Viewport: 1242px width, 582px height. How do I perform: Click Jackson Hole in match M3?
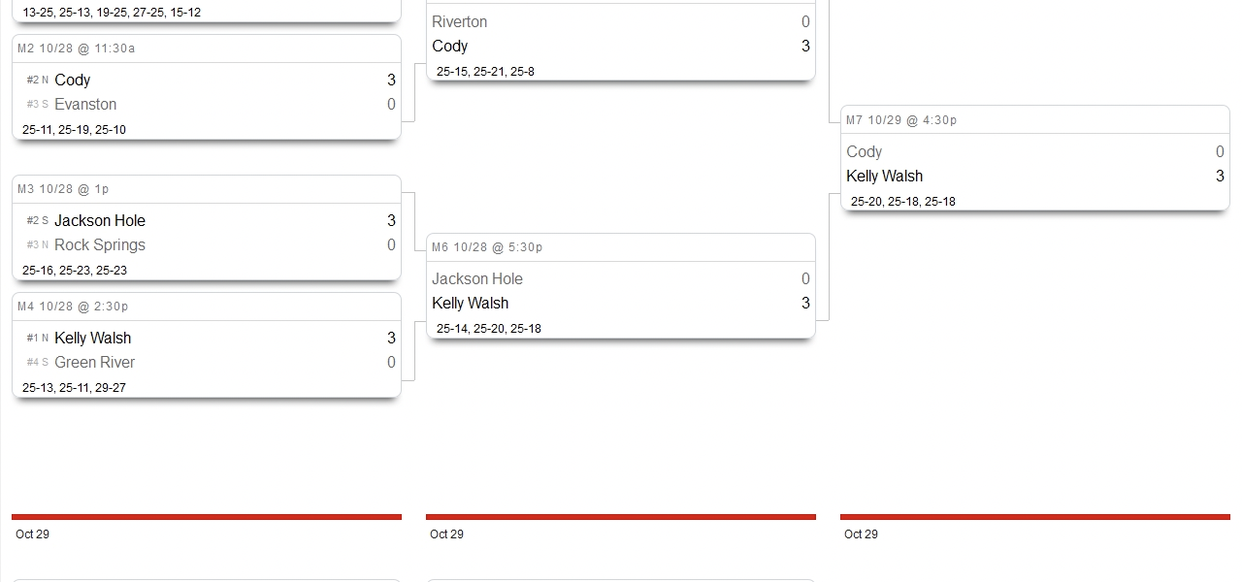click(100, 221)
